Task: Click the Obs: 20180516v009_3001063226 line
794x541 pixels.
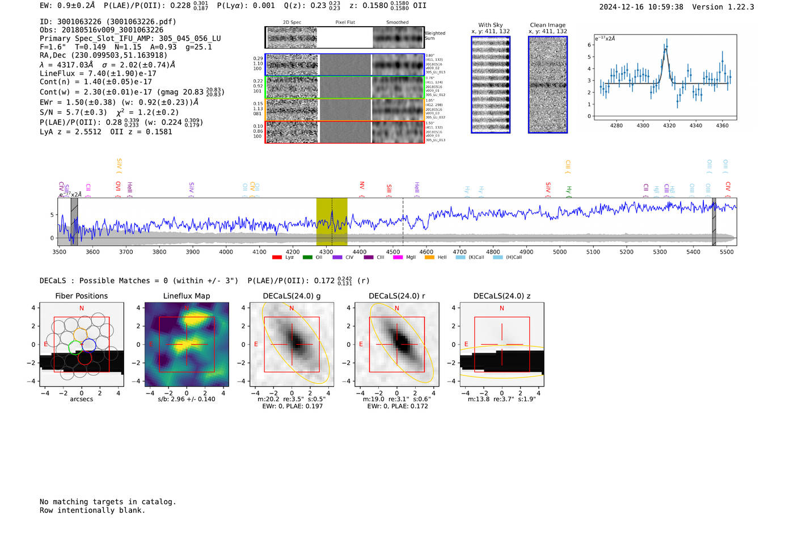Action: click(102, 30)
